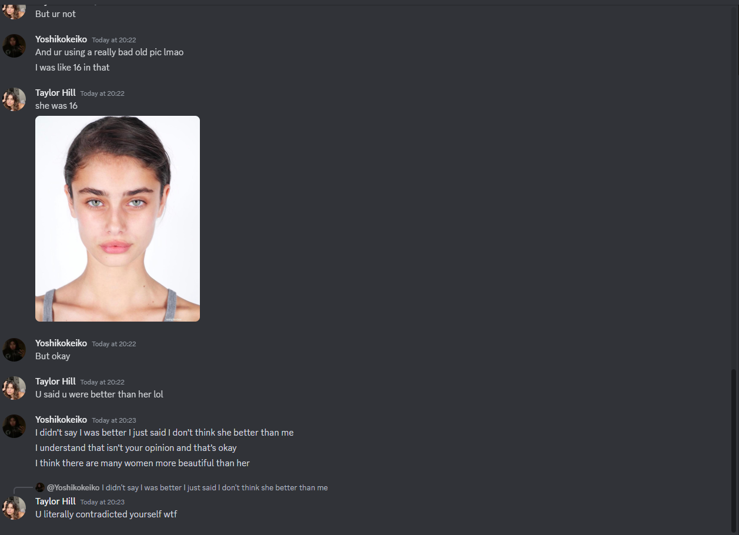The width and height of the screenshot is (739, 535).
Task: Click timestamp "Today at 20:23" on last message
Action: [102, 502]
